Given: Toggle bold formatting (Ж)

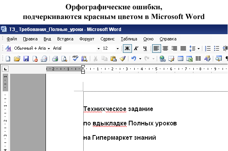Looking at the screenshot, I should [x=127, y=49].
